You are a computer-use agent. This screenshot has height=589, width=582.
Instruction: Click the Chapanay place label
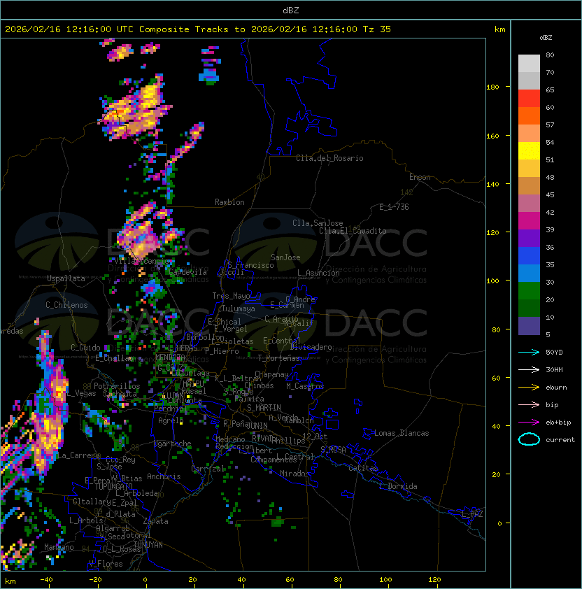coord(271,374)
